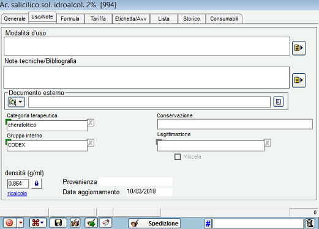Open the Tariffa tab
Image resolution: width=319 pixels, height=229 pixels.
(x=98, y=19)
